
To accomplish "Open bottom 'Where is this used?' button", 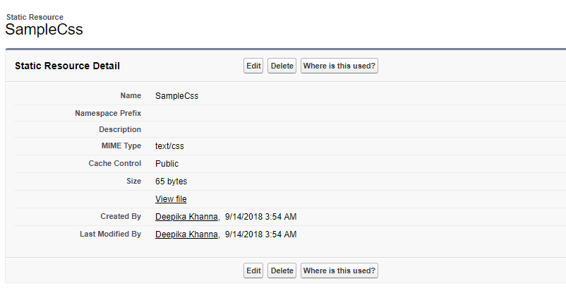I will tap(339, 271).
